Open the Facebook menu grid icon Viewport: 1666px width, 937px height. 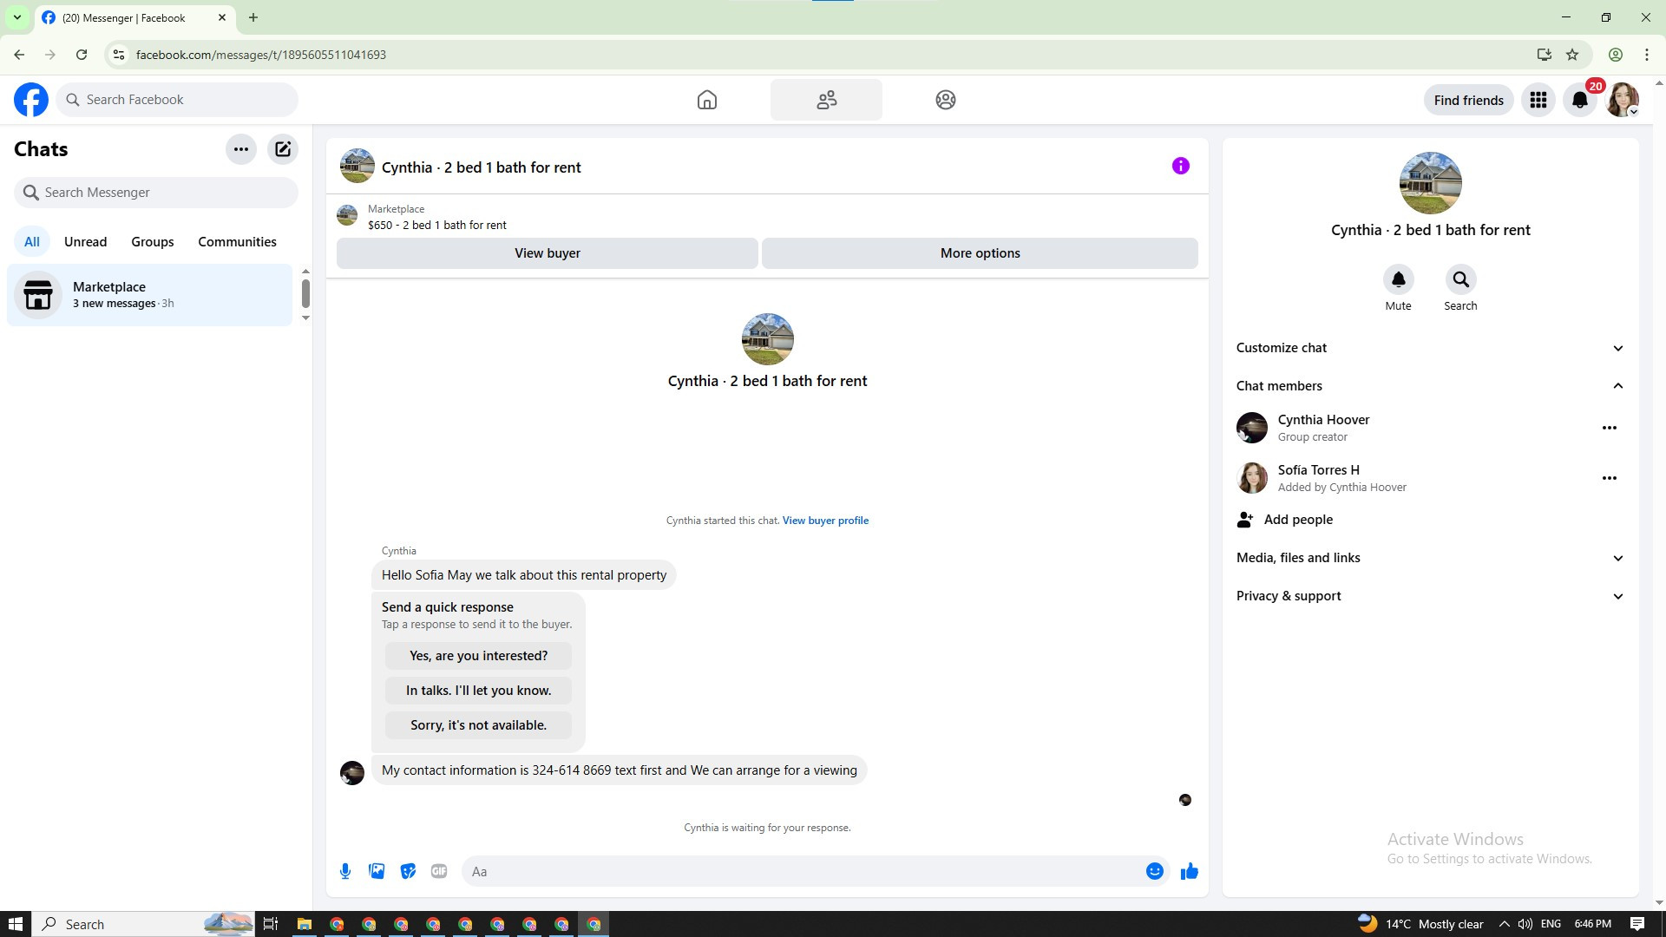coord(1538,100)
